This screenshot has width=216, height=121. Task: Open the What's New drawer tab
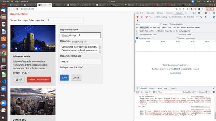point(163,88)
